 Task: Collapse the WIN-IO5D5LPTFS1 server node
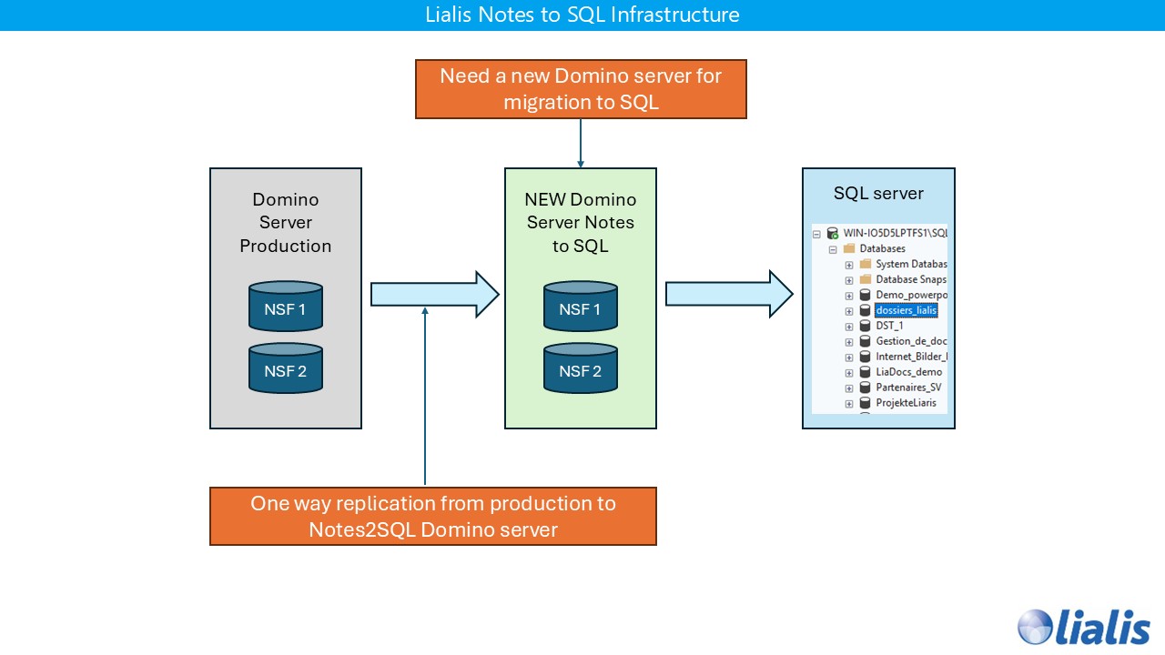tap(815, 233)
